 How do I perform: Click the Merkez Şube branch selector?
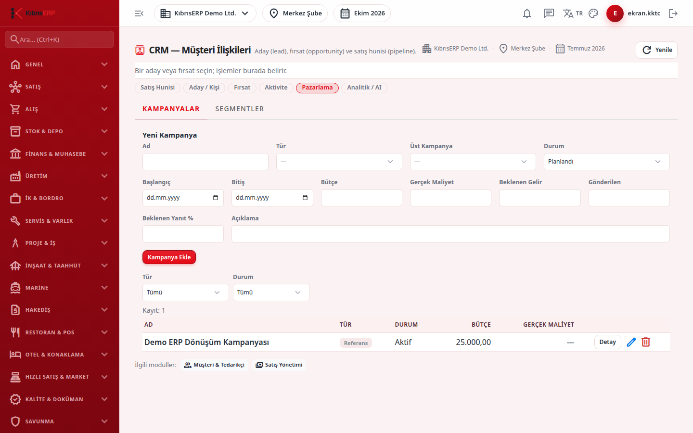click(x=295, y=13)
